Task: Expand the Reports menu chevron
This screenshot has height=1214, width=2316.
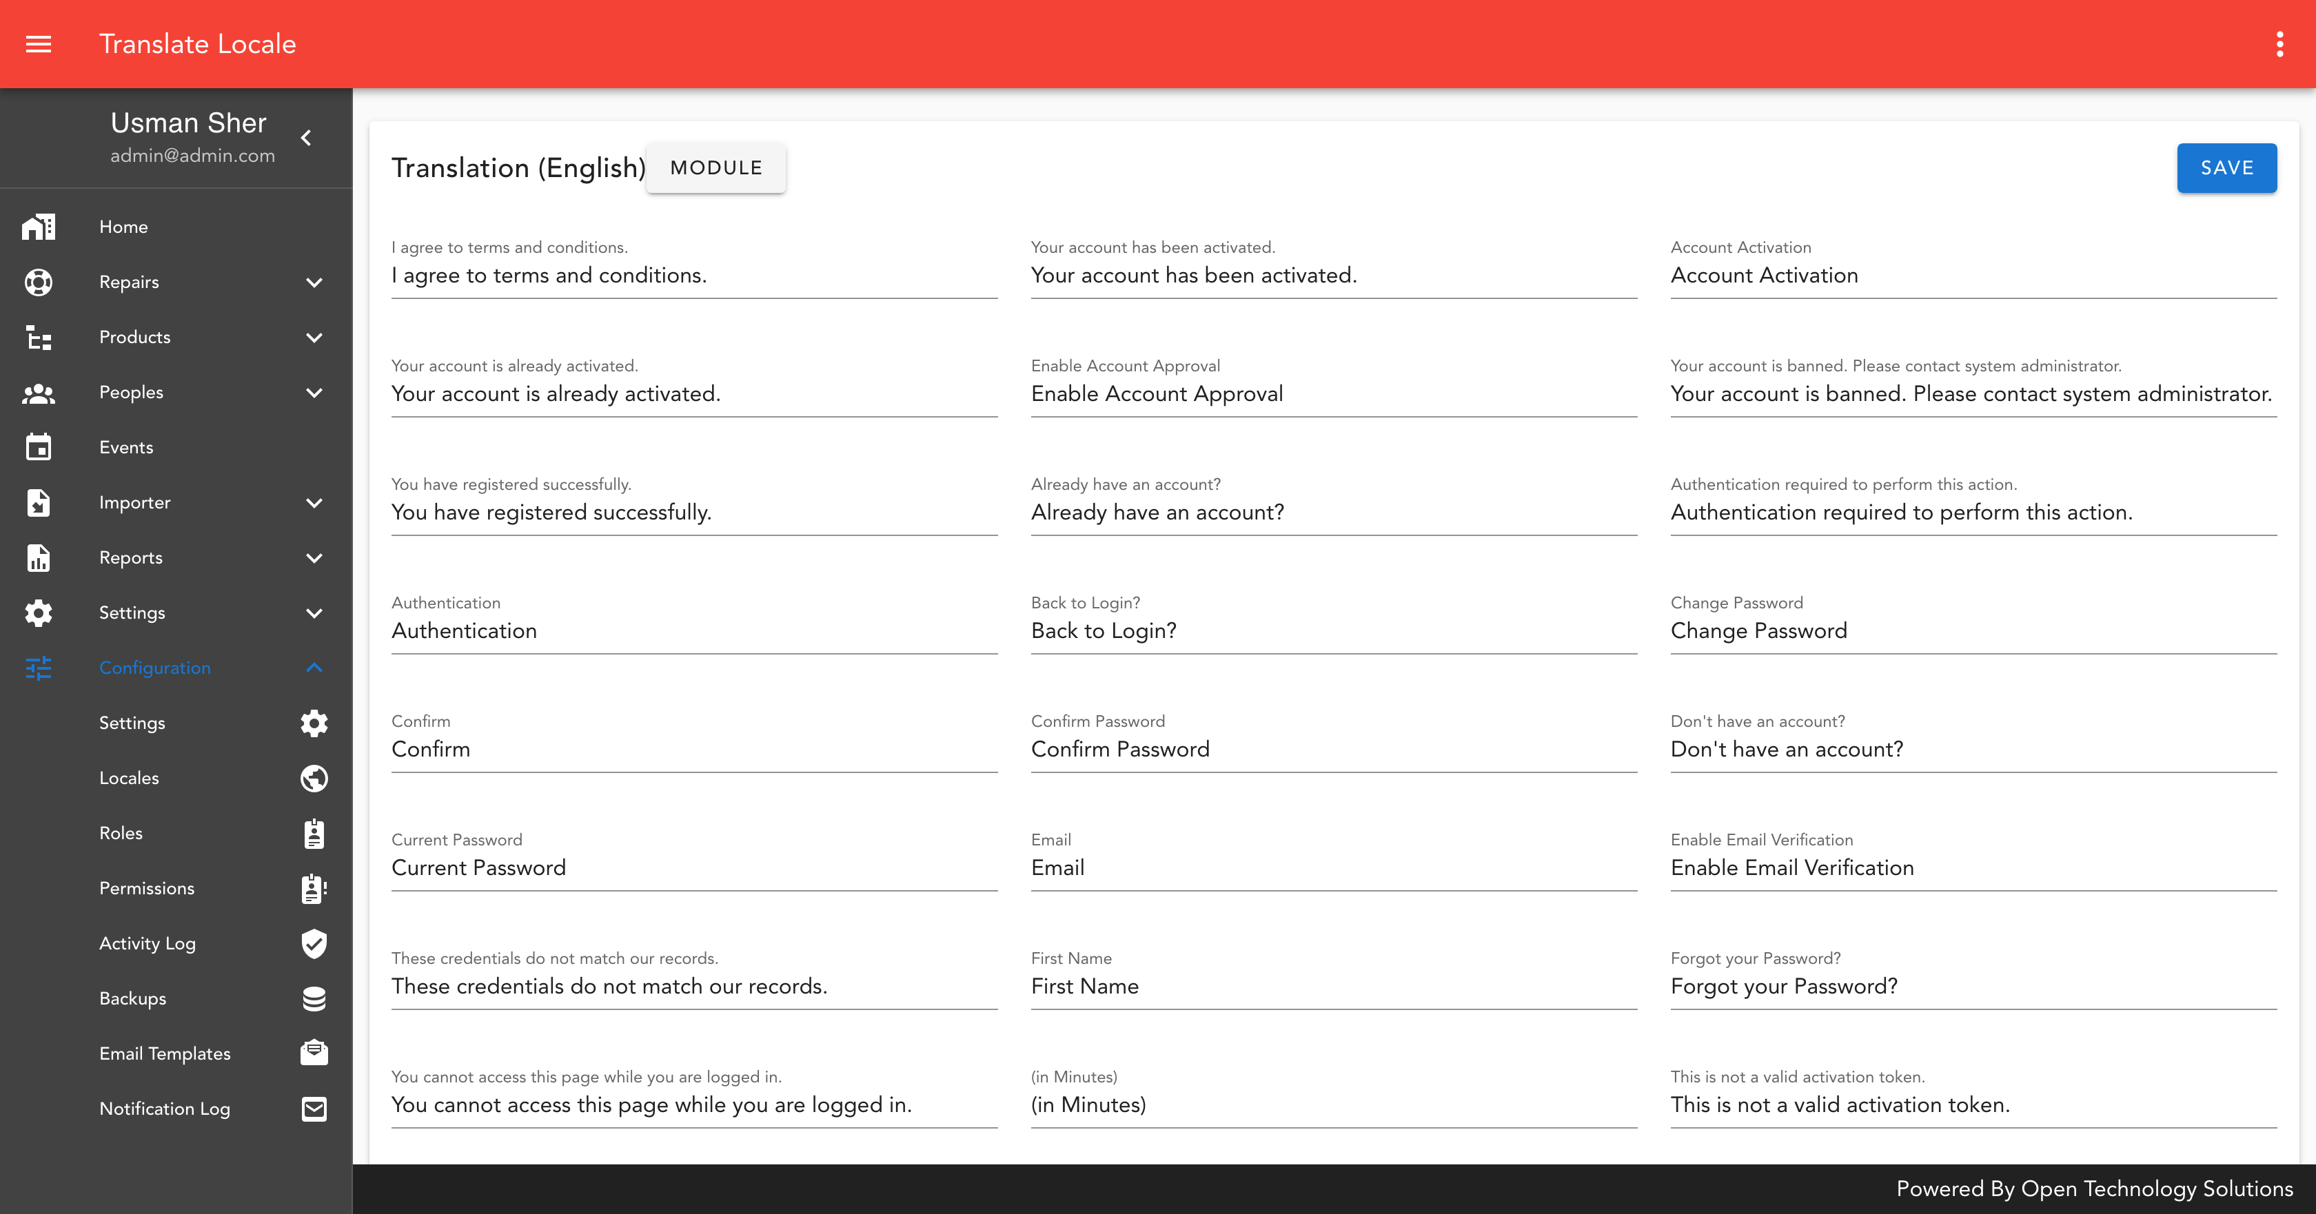Action: (x=314, y=558)
